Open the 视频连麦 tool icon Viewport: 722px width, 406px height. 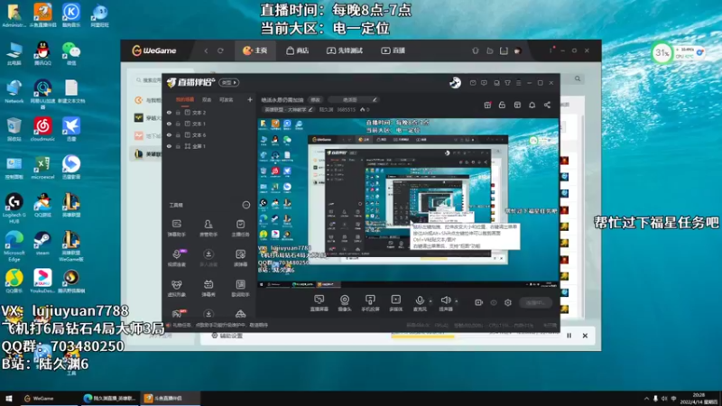176,258
